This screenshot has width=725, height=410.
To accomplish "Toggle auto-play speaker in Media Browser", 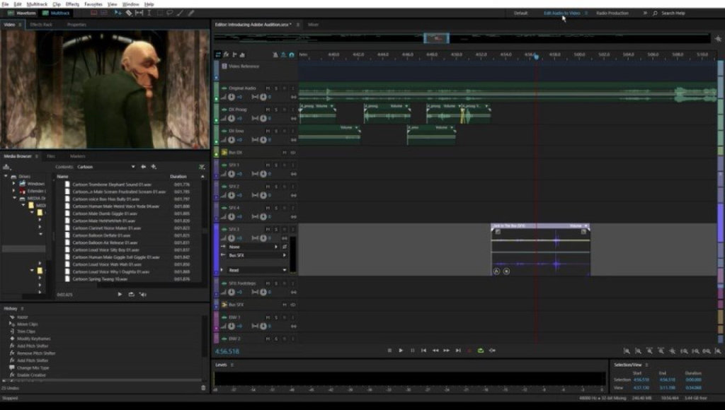I will click(143, 294).
